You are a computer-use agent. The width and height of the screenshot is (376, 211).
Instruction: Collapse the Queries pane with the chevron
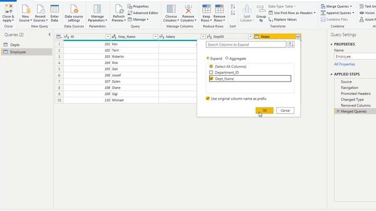click(x=49, y=35)
